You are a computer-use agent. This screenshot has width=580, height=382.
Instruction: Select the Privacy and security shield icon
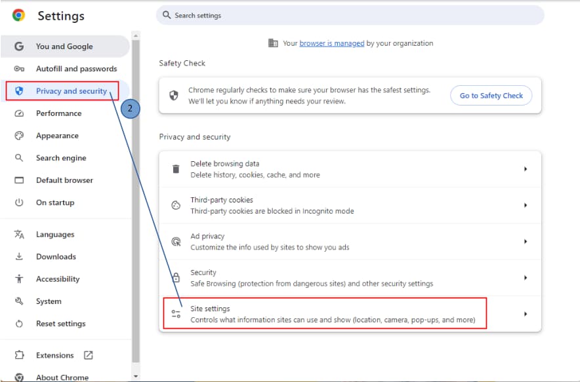coord(18,91)
